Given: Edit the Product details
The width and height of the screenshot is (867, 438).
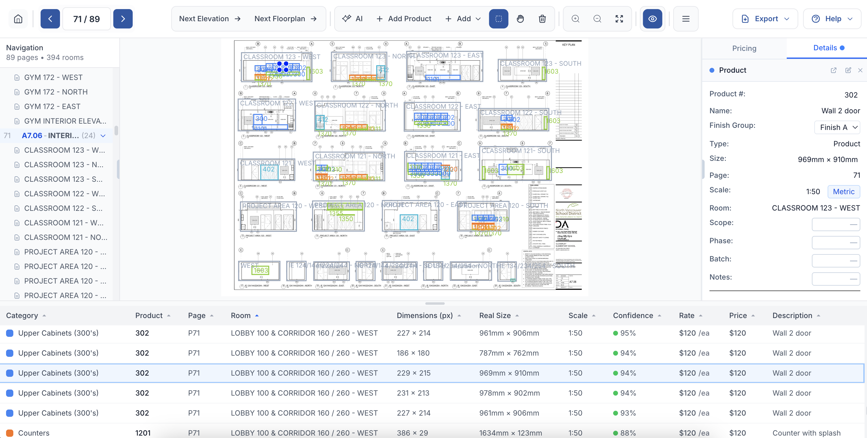Looking at the screenshot, I should [x=848, y=70].
